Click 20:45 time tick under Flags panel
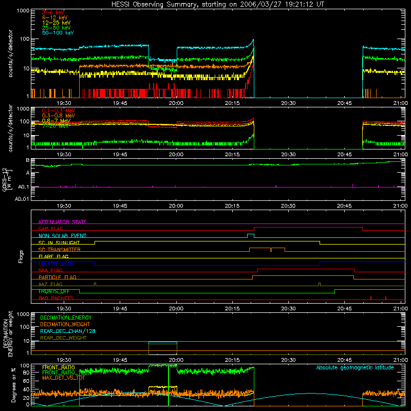This screenshot has width=411, height=411. click(x=344, y=309)
